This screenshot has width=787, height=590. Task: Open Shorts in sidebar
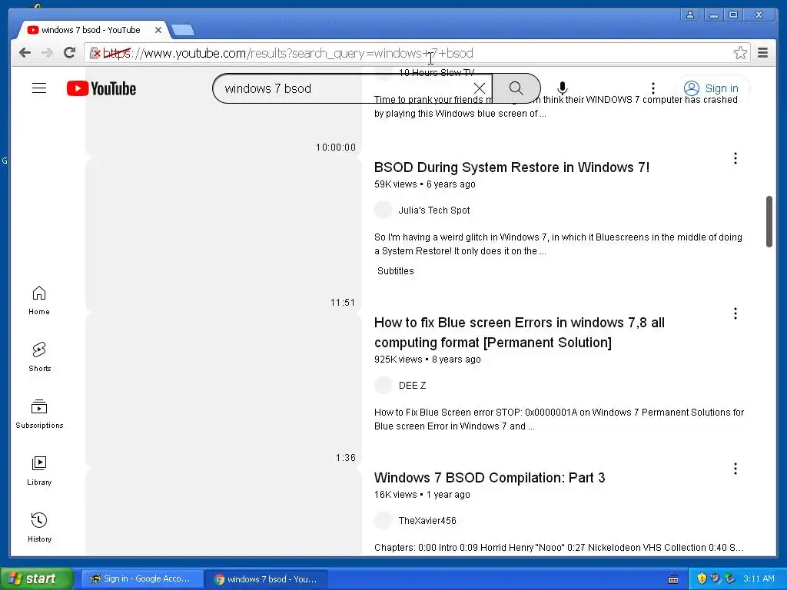click(39, 357)
